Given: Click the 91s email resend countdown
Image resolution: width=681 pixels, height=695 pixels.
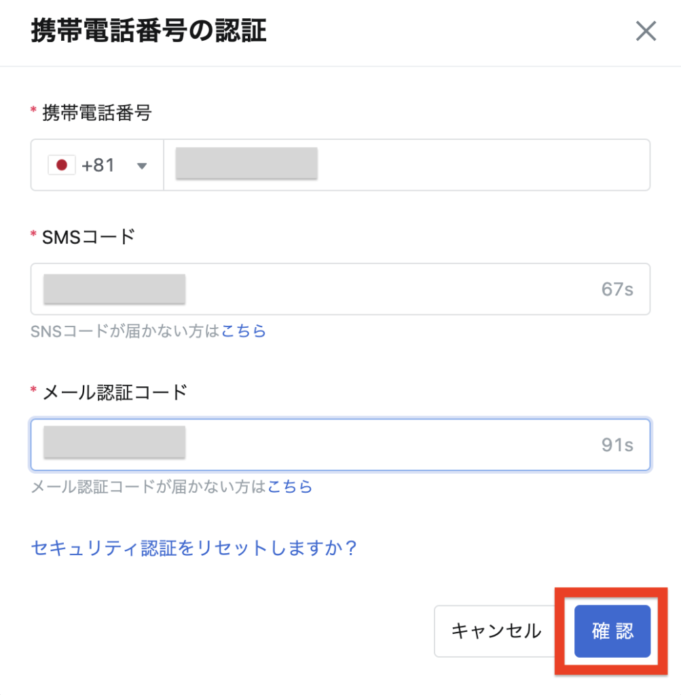Looking at the screenshot, I should pyautogui.click(x=617, y=445).
